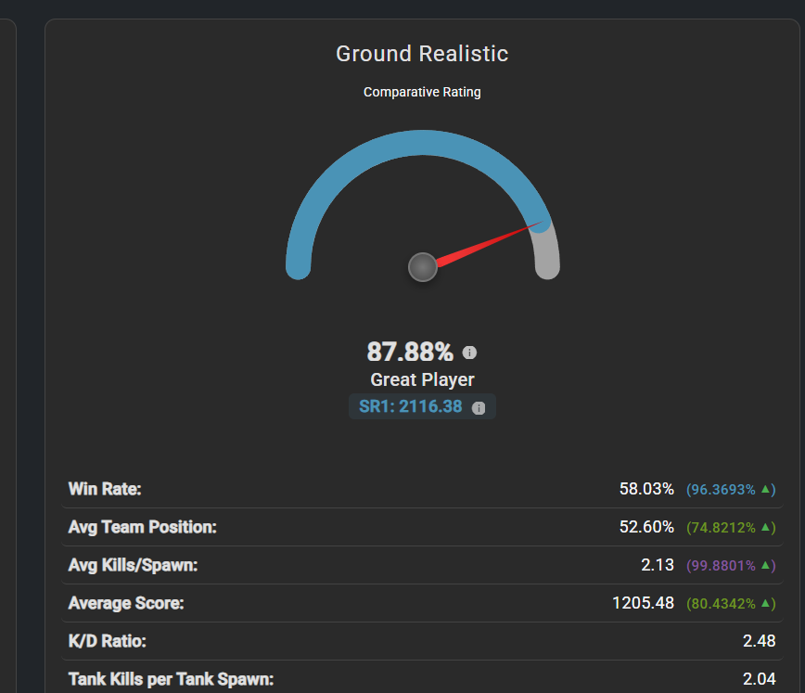Click the Great Player rating text
Viewport: 805px width, 693px height.
tap(422, 379)
